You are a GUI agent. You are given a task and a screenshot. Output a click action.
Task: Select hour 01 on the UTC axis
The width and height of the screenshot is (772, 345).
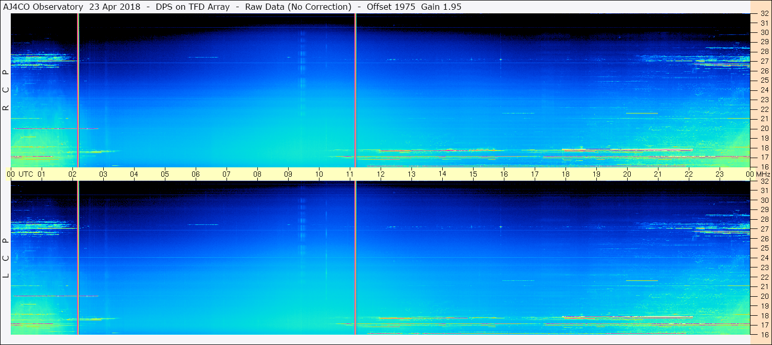(x=42, y=174)
